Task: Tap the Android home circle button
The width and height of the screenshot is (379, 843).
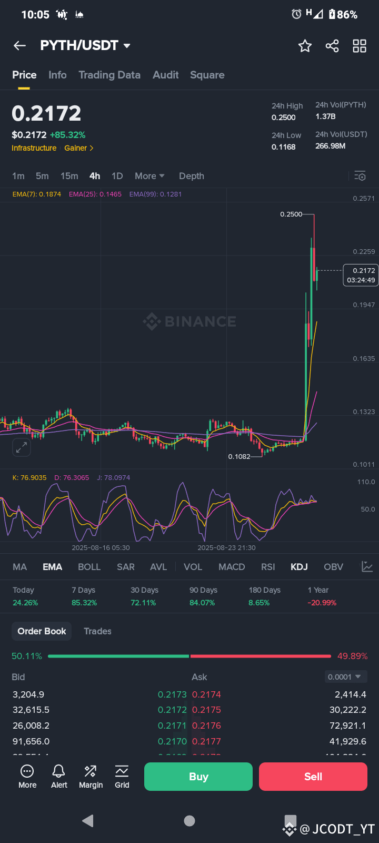Action: point(189,820)
